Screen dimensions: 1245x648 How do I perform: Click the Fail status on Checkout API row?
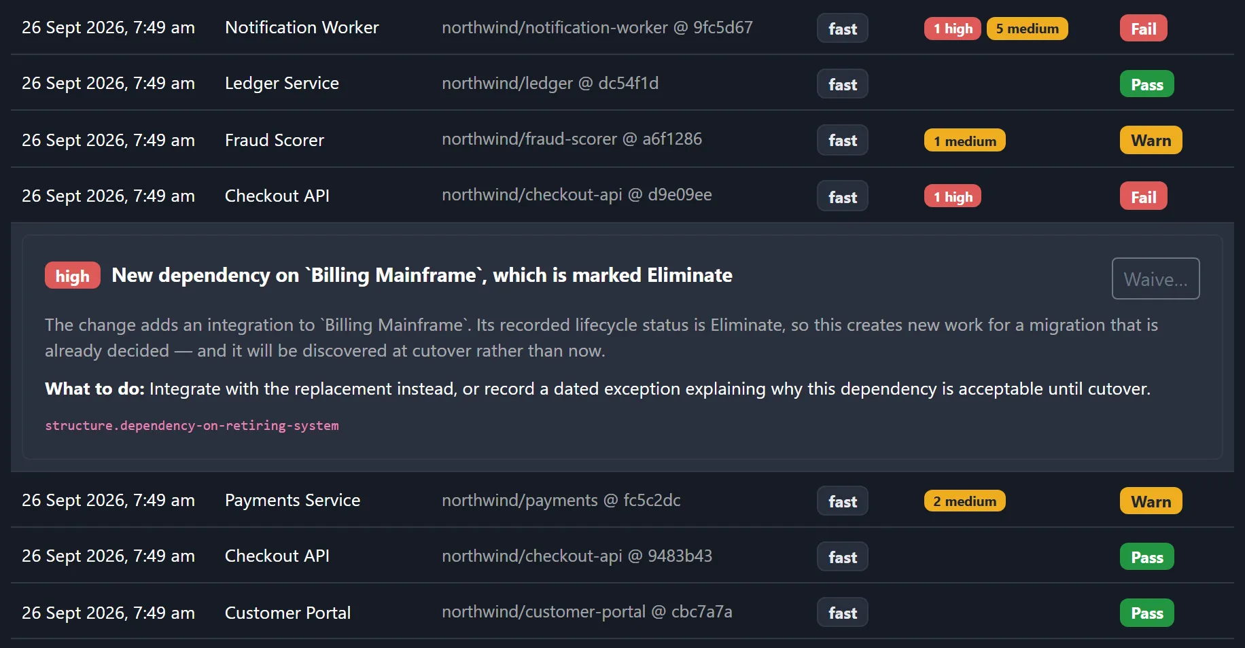1143,196
